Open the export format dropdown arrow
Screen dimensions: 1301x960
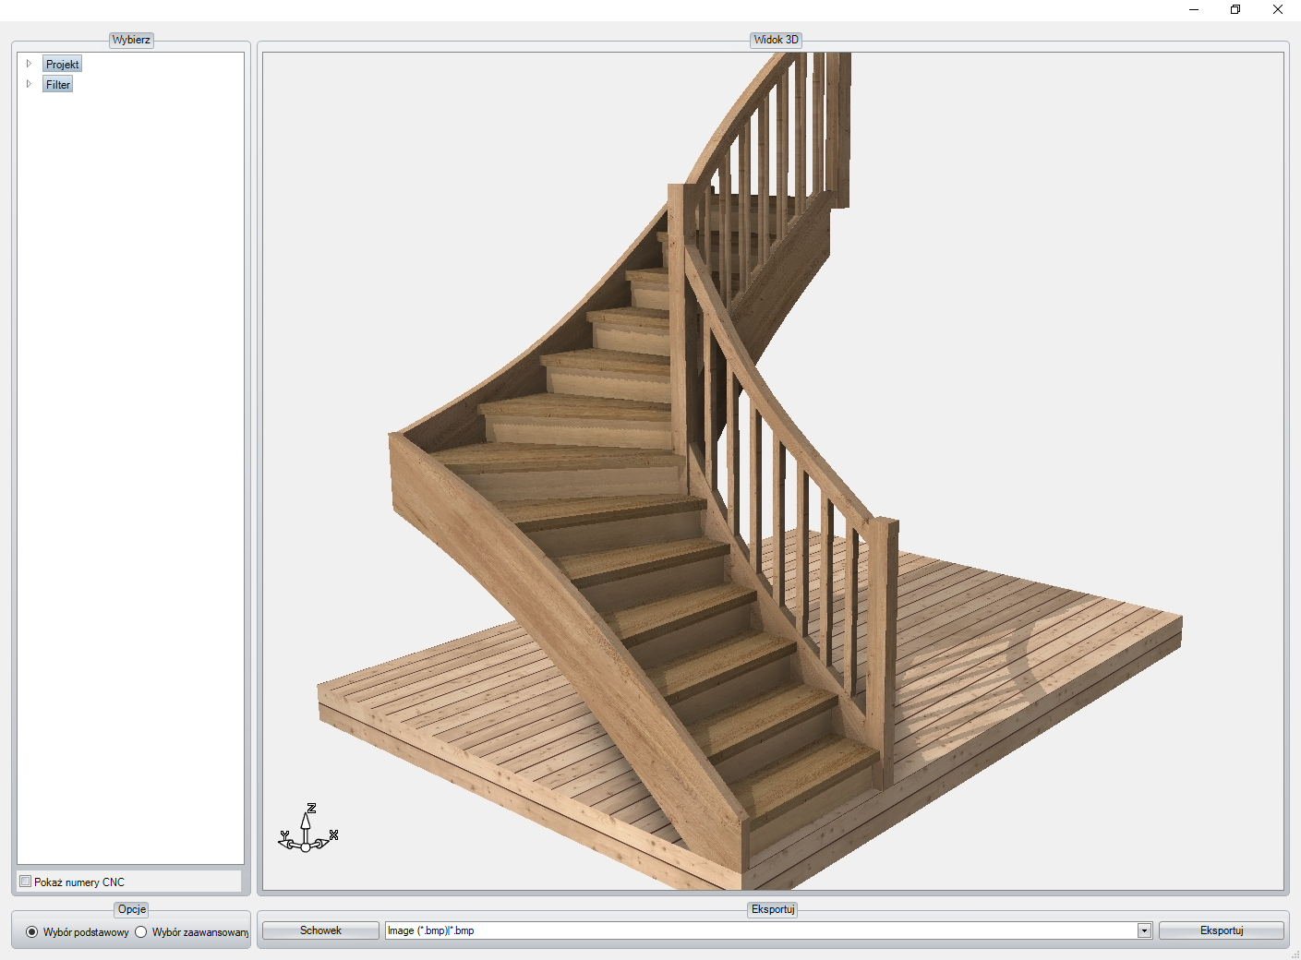point(1144,930)
